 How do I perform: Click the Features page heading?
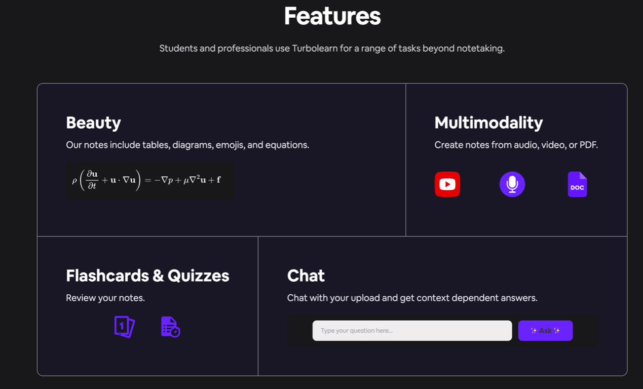pos(332,16)
